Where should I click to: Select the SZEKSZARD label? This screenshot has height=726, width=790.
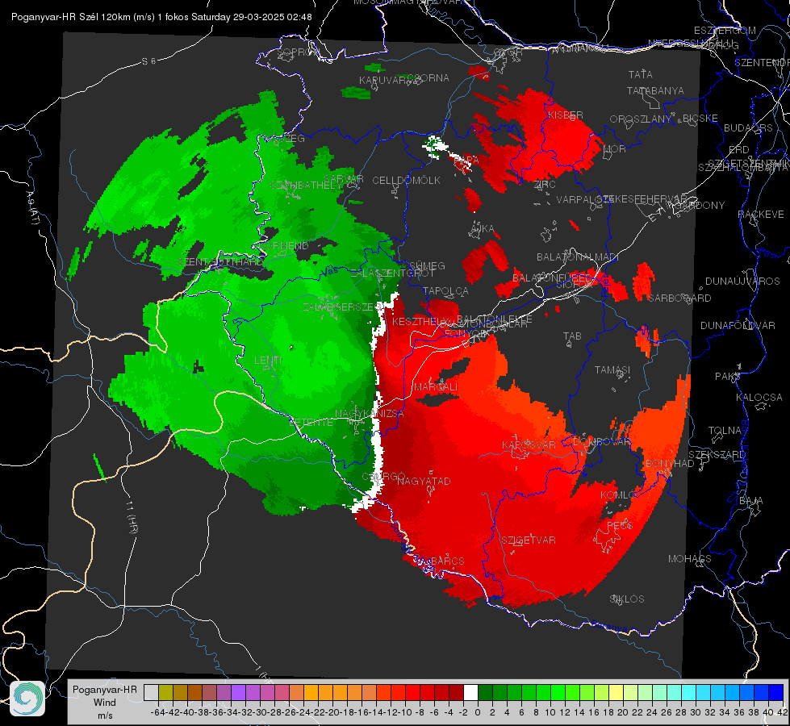[x=717, y=454]
